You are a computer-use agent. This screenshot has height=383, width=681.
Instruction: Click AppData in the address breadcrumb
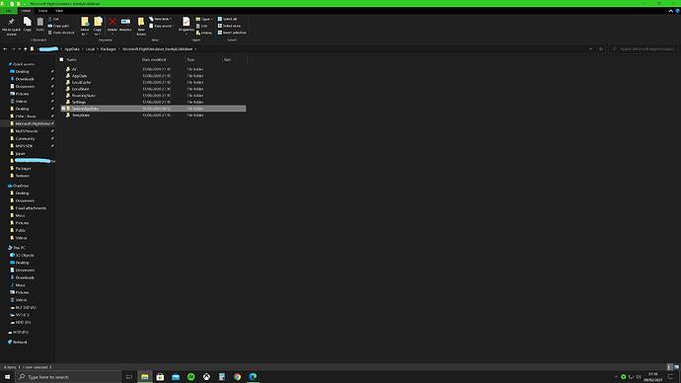(72, 49)
